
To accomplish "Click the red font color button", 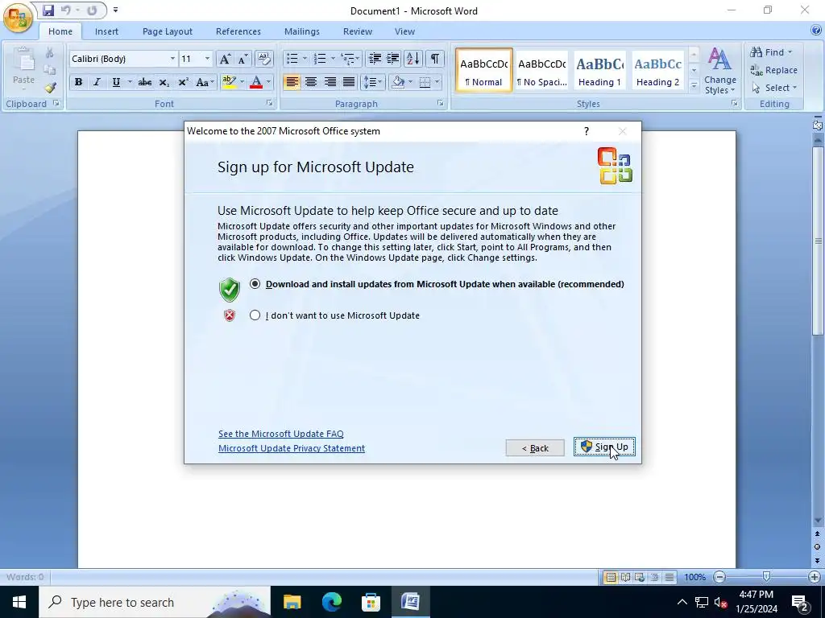I will click(x=256, y=82).
